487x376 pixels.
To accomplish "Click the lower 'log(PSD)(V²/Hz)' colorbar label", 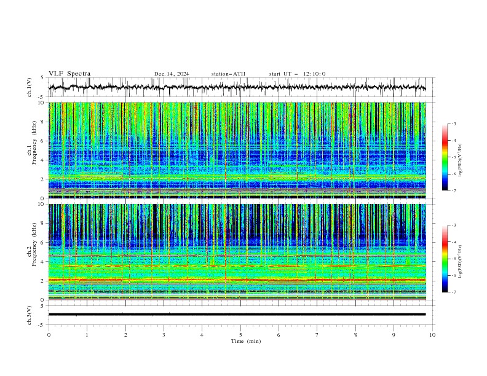I will tap(460, 262).
